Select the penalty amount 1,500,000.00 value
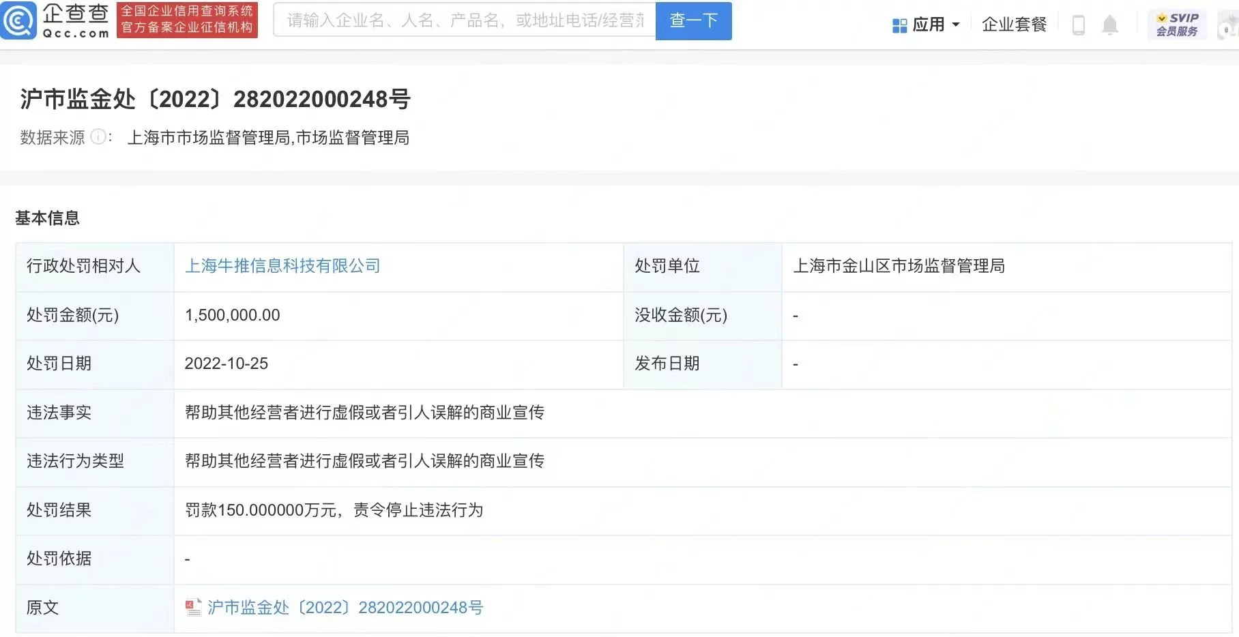 pyautogui.click(x=232, y=315)
